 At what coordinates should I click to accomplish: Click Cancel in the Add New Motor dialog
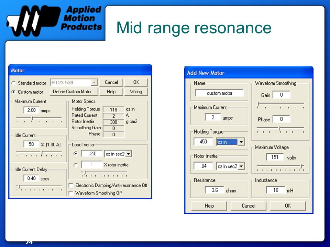tap(249, 205)
